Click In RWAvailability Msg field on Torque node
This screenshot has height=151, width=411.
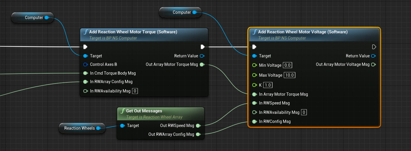(135, 91)
